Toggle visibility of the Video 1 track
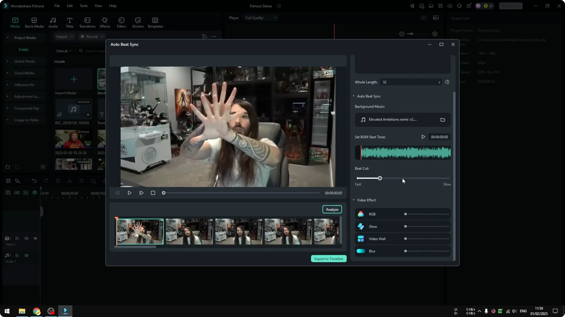Viewport: 565px width, 317px height. [35, 238]
